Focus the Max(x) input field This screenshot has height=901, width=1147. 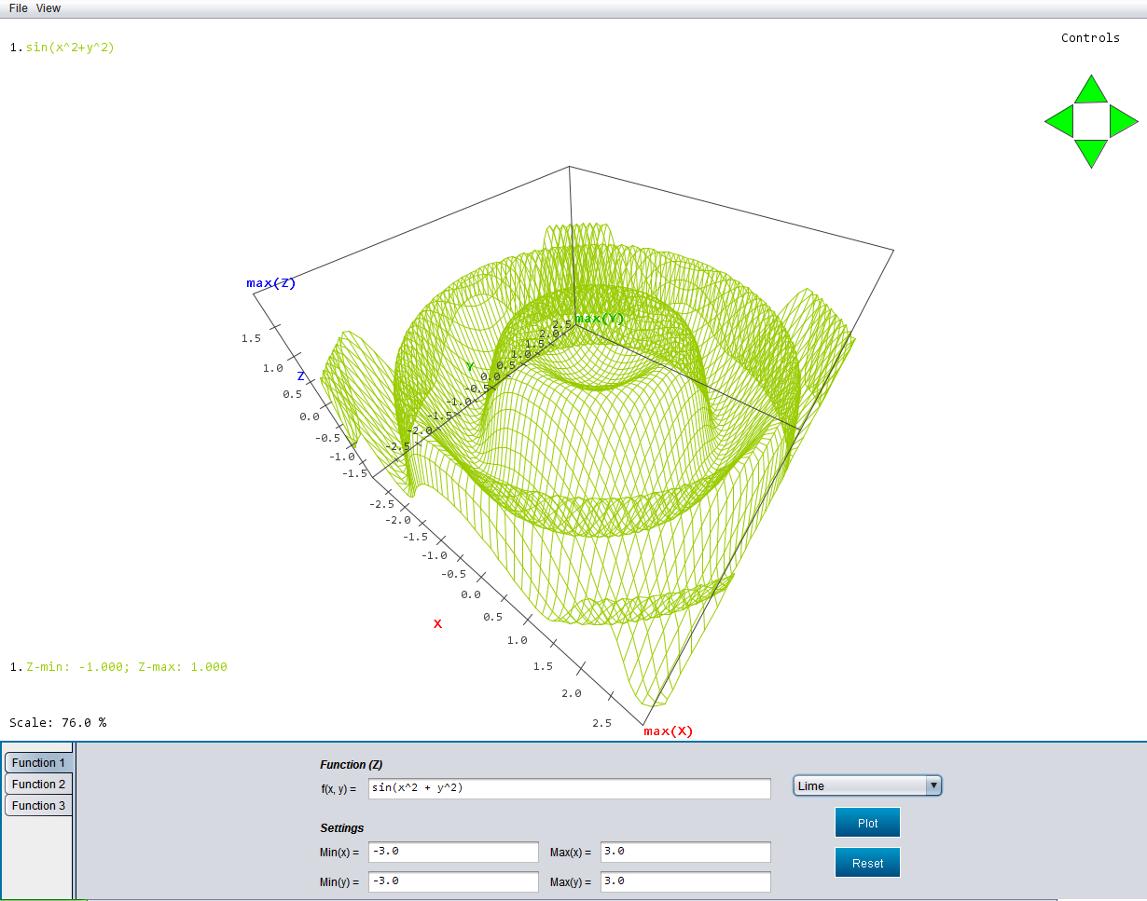tap(685, 853)
